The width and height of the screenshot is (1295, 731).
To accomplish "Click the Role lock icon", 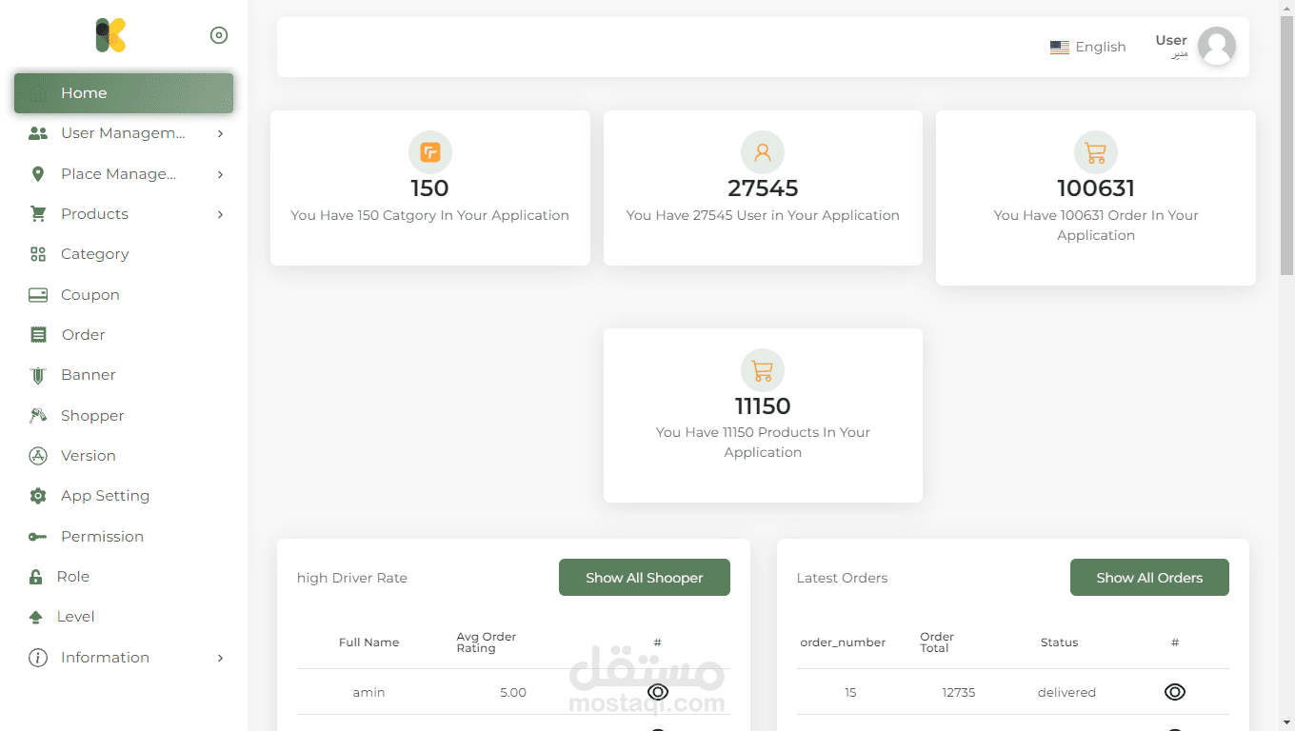I will pos(36,577).
